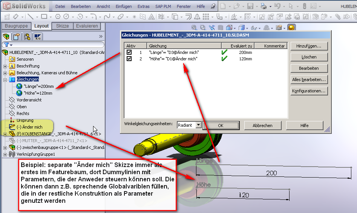Select the Spline sketch tool
The height and width of the screenshot is (213, 357).
coord(107,17)
